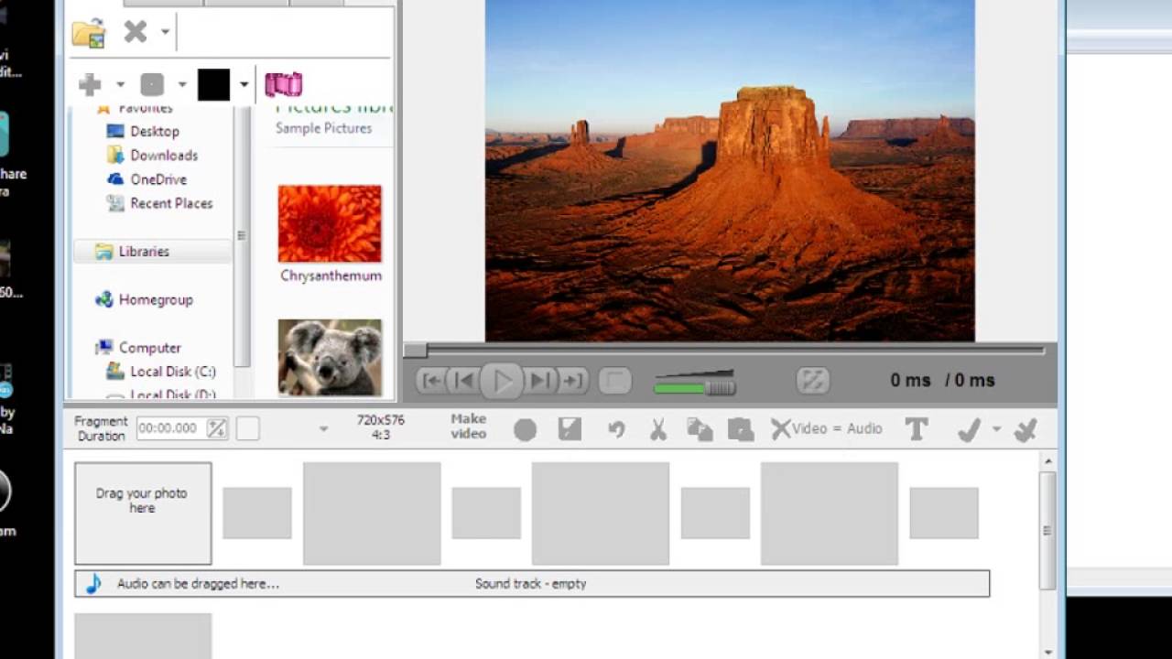Open the plus icon dropdown arrow
Viewport: 1172px width, 659px height.
coord(120,85)
